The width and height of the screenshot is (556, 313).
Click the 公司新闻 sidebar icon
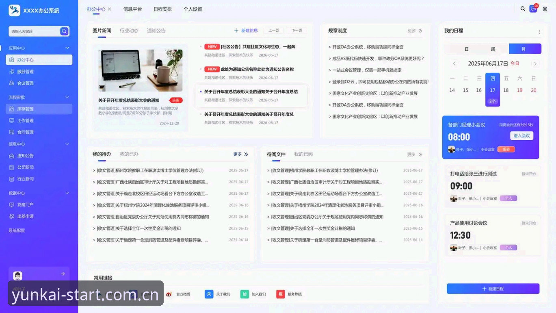click(12, 167)
